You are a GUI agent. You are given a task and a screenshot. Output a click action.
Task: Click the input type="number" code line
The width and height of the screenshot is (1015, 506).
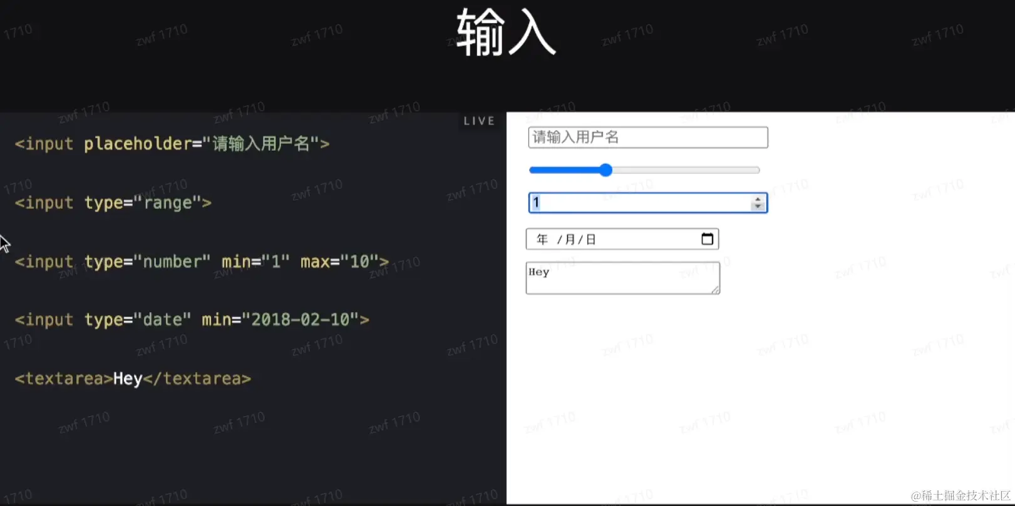202,261
